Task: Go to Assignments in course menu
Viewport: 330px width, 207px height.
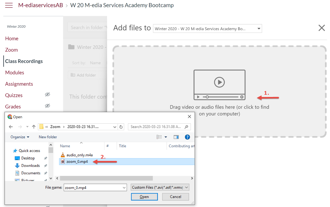Action: click(x=19, y=84)
